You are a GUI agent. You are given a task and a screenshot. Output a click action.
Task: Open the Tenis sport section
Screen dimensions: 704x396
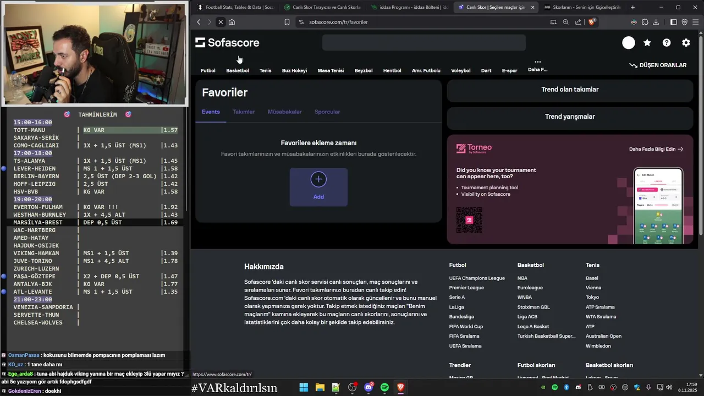pyautogui.click(x=265, y=70)
